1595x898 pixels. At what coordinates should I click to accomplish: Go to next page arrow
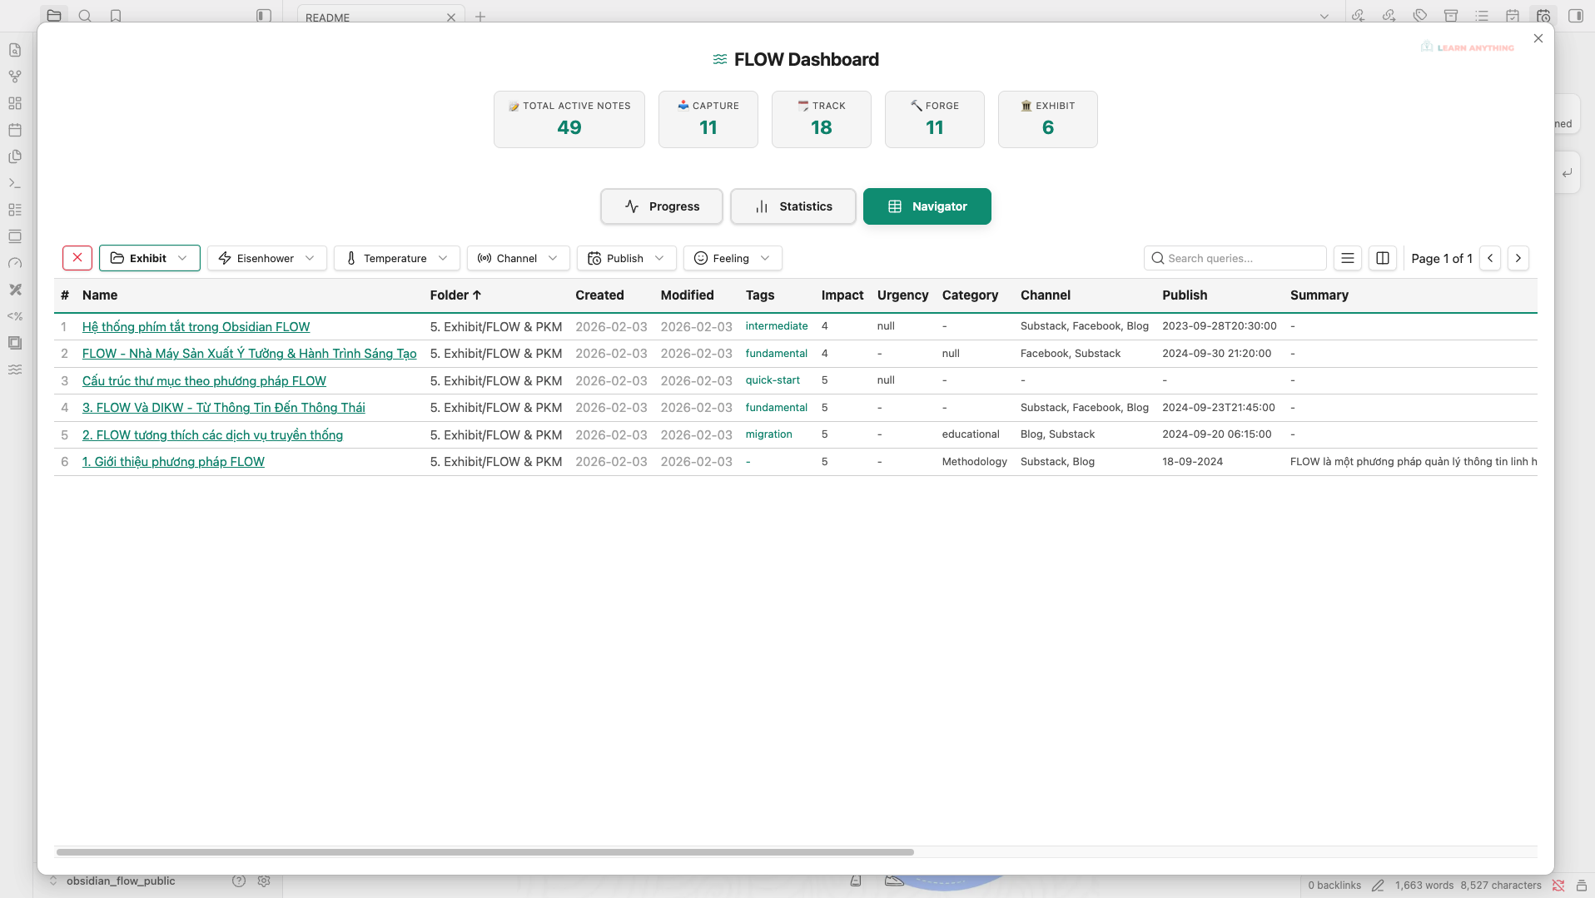tap(1518, 258)
